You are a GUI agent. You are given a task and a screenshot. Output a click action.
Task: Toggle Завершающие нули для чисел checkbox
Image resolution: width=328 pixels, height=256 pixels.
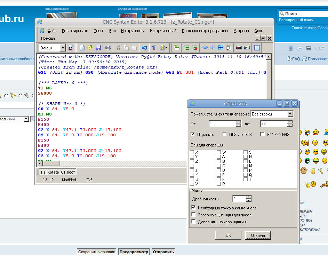click(194, 215)
